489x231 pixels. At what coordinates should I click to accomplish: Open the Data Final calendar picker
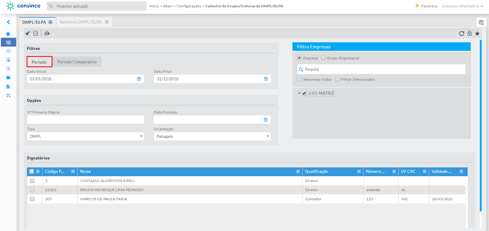[266, 79]
